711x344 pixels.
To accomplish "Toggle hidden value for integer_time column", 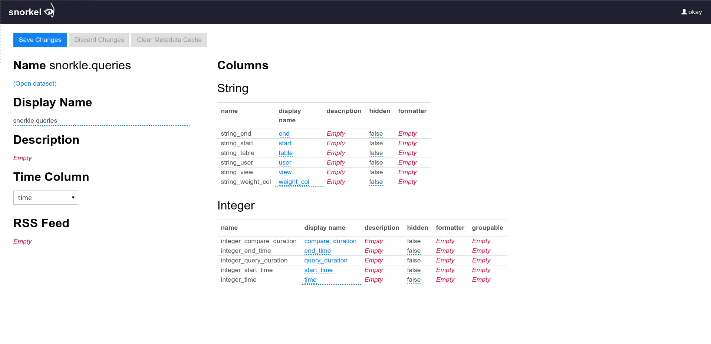I will (414, 280).
